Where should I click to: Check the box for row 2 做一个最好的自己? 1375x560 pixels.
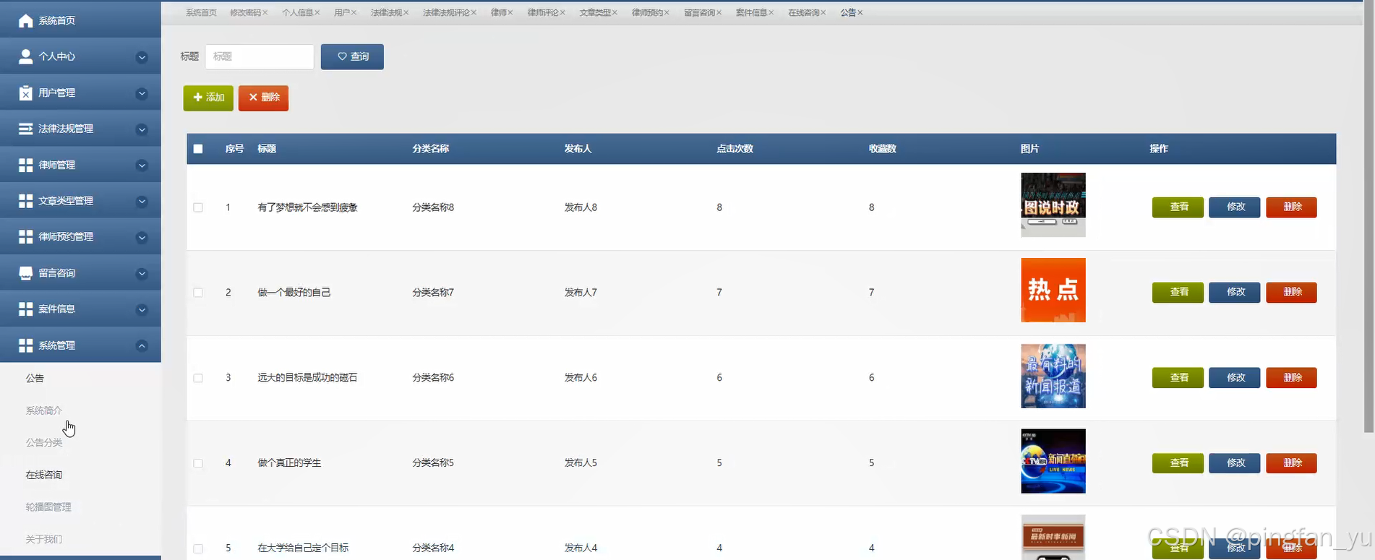(198, 293)
